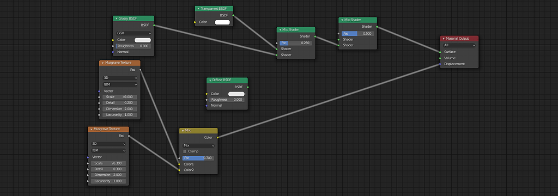Open fBM dropdown in Musgrave with Scale 26.300
Screen dimensions: 558x196
click(x=108, y=150)
